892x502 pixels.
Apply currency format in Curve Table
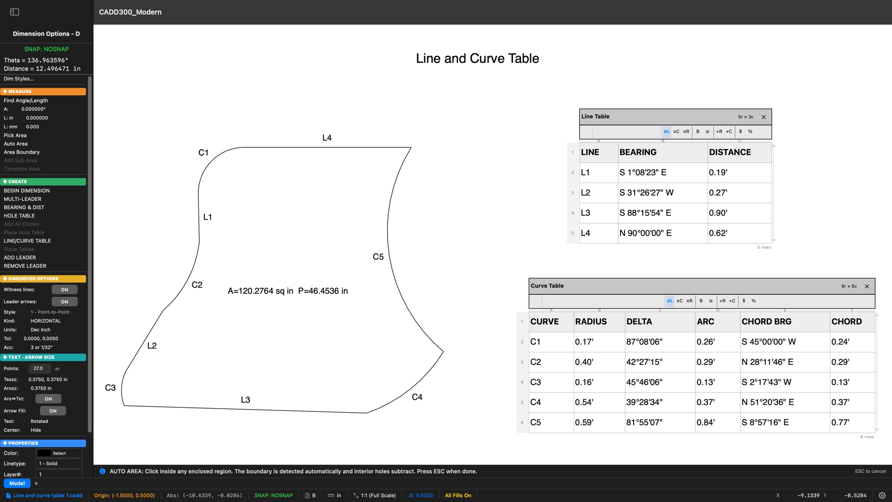coord(744,301)
